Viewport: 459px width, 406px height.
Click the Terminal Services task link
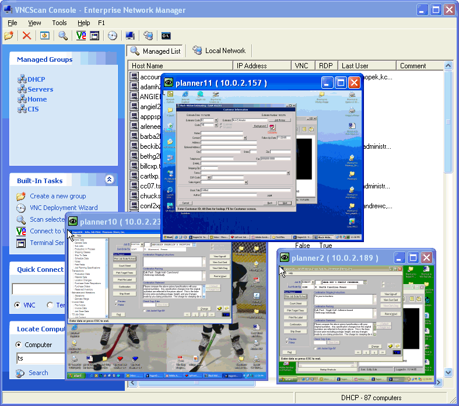47,243
